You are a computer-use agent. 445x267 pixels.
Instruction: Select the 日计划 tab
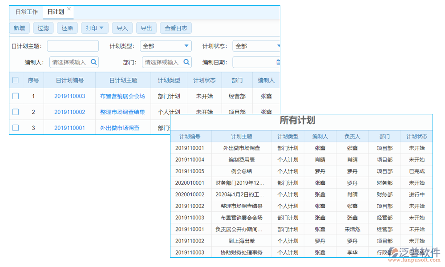click(55, 12)
